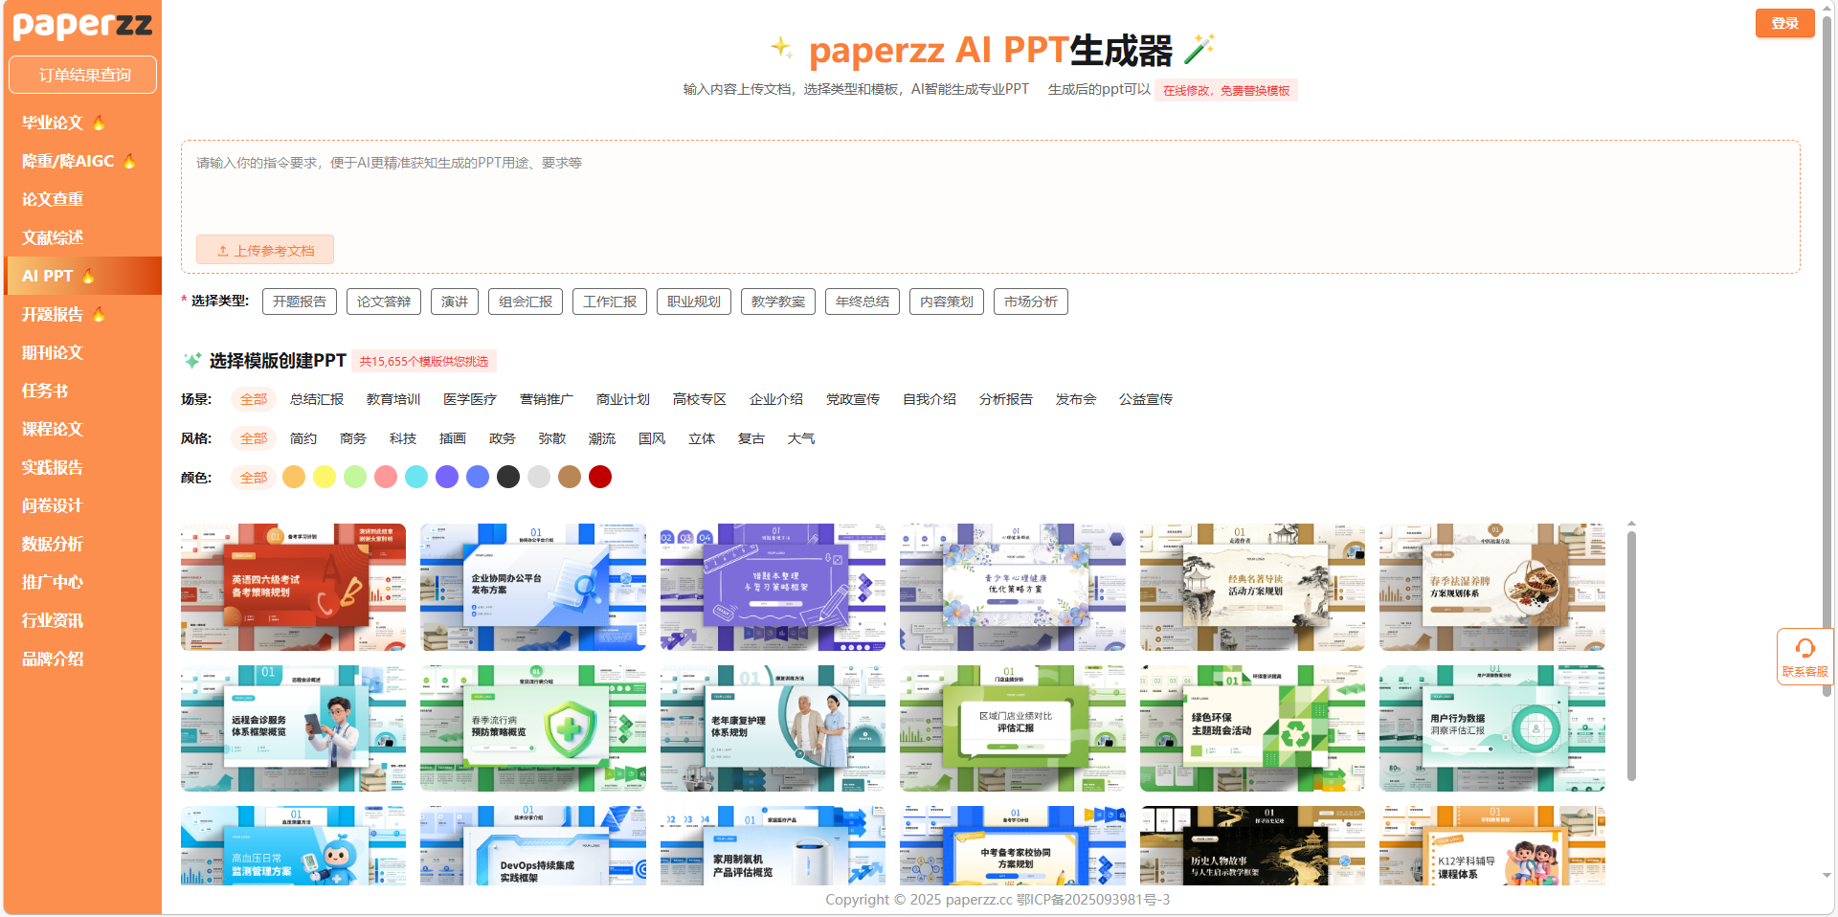This screenshot has height=917, width=1838.
Task: Filter templates by purple color circle
Action: (447, 478)
